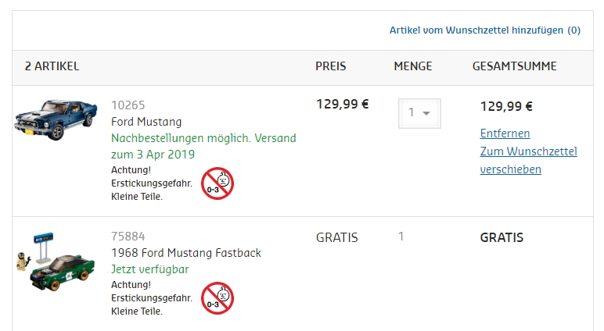Click the 2 ARTIKEL header label
The width and height of the screenshot is (604, 331).
pyautogui.click(x=52, y=66)
